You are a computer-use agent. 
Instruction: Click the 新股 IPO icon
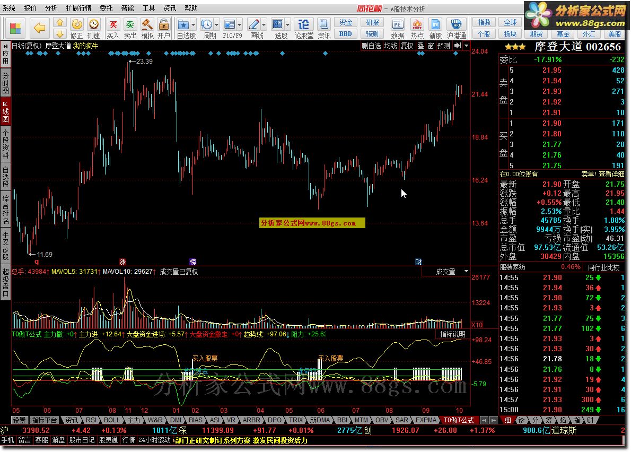coord(435,28)
